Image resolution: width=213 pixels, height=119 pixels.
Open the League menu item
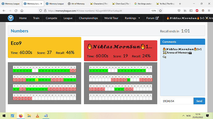point(68,18)
